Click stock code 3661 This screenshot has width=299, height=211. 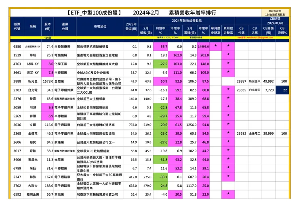click(x=17, y=73)
